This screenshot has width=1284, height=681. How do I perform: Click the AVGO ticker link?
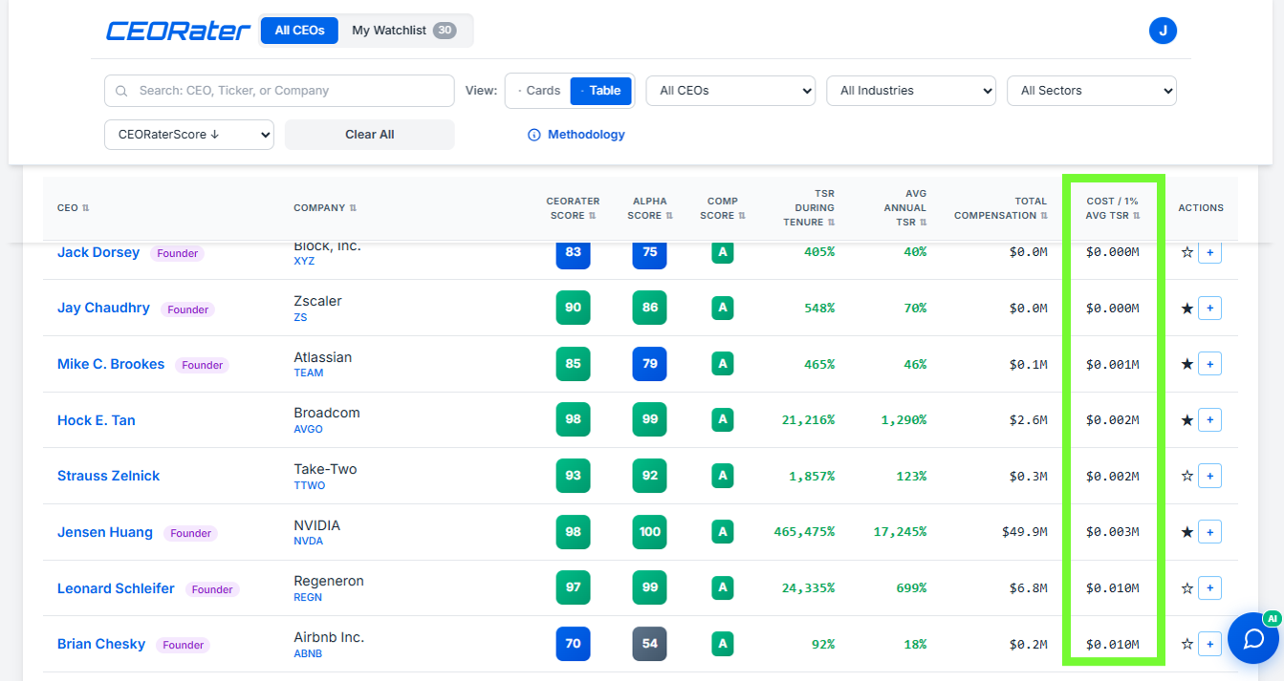tap(308, 430)
